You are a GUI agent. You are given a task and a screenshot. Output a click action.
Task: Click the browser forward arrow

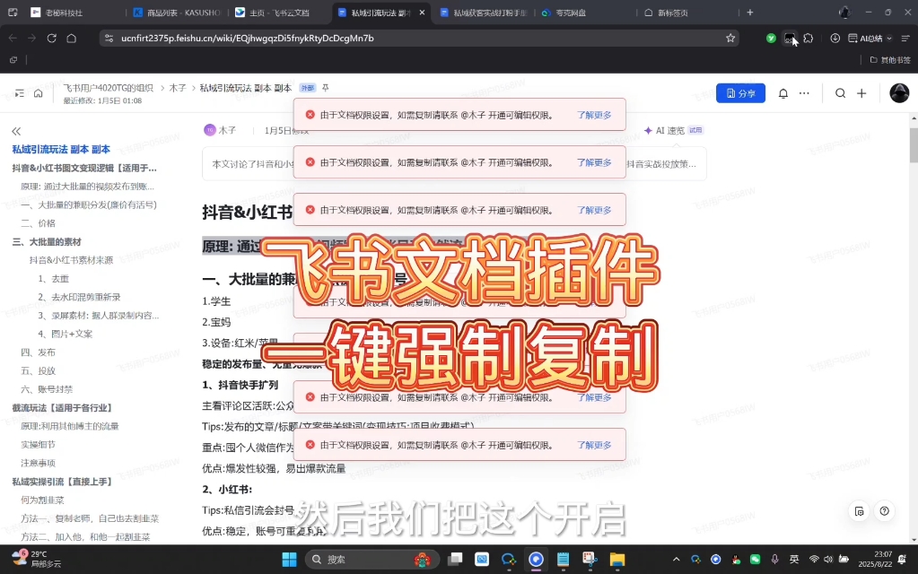coord(32,38)
